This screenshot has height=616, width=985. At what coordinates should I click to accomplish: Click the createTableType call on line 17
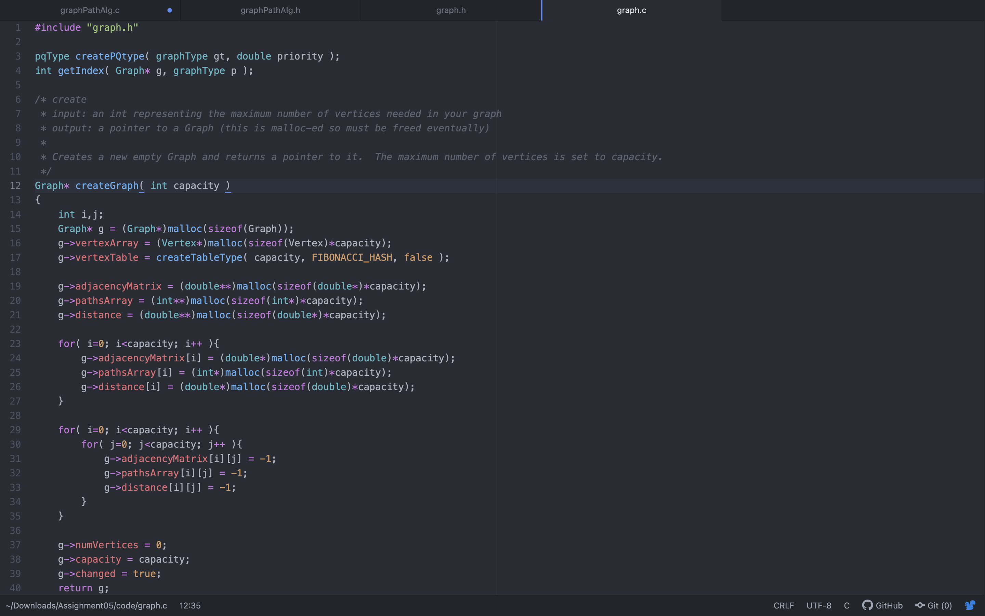pos(199,257)
